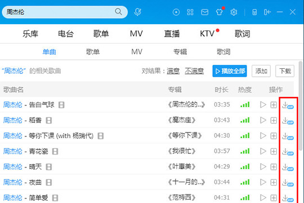Select the 专辑 search results sub-tab
304x203 pixels.
[180, 52]
